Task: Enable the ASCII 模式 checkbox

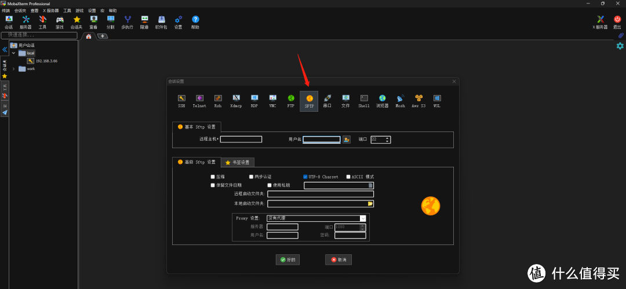Action: pyautogui.click(x=348, y=177)
